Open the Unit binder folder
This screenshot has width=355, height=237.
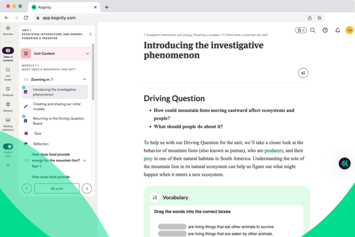pos(8,70)
